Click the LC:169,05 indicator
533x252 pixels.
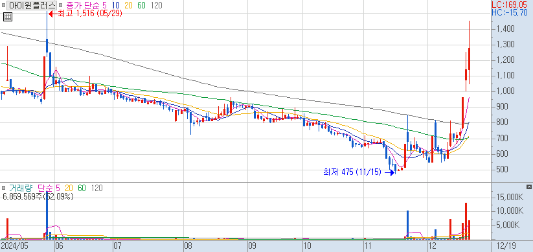pos(510,5)
